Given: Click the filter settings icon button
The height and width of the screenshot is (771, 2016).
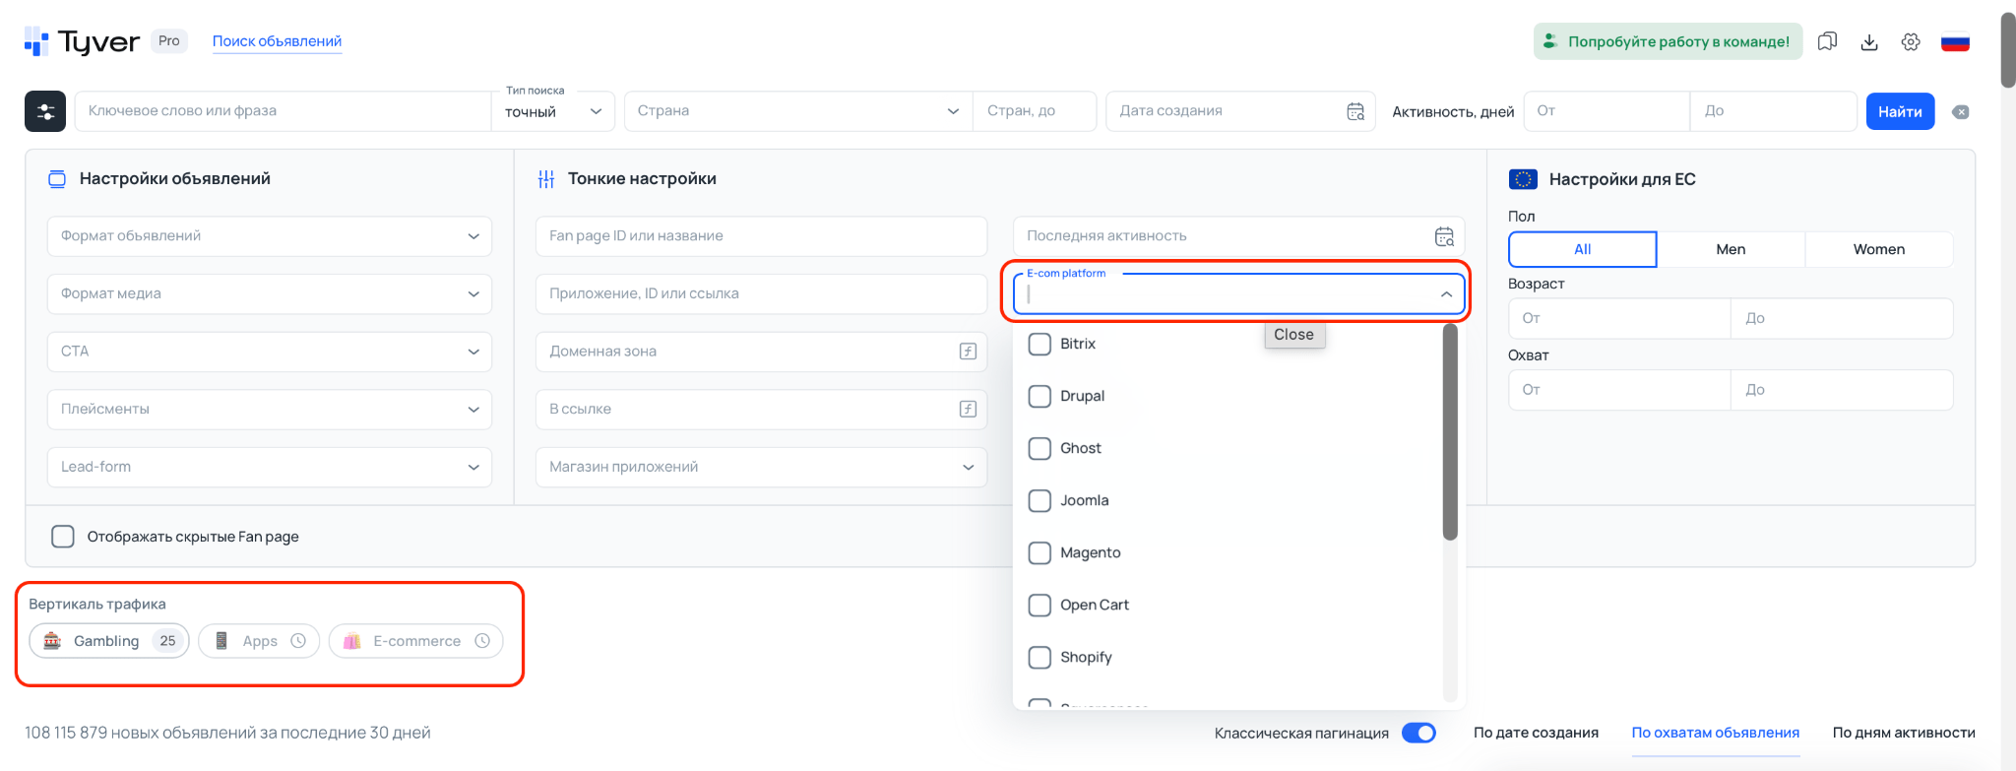Looking at the screenshot, I should coord(45,111).
